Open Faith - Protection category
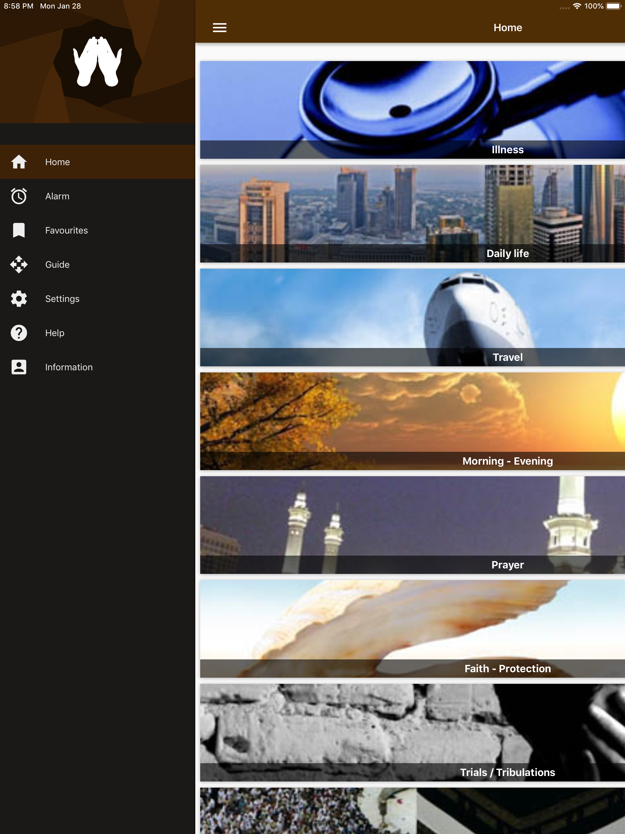The height and width of the screenshot is (834, 625). point(412,629)
